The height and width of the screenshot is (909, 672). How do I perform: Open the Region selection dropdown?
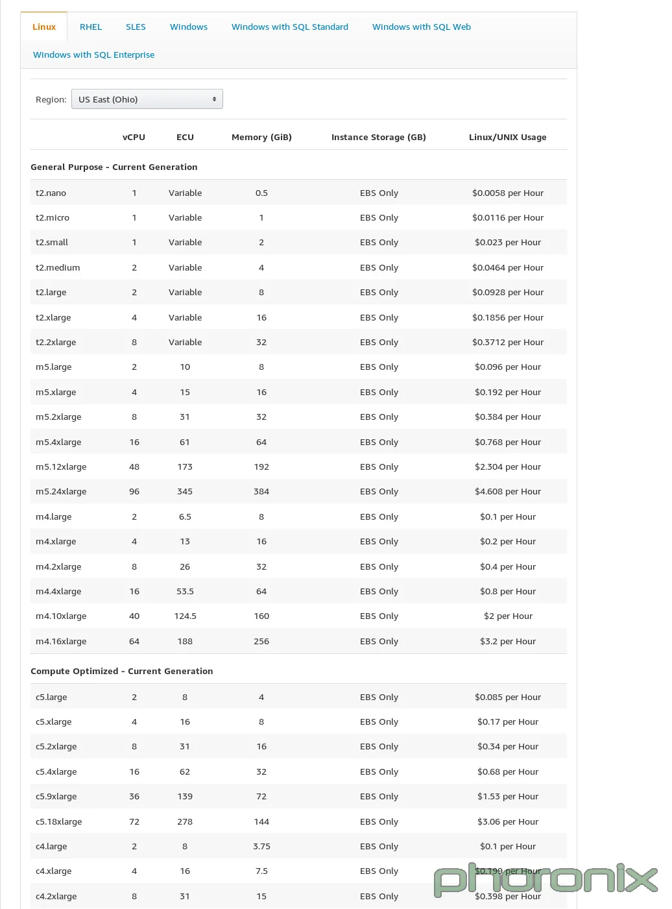[x=147, y=99]
